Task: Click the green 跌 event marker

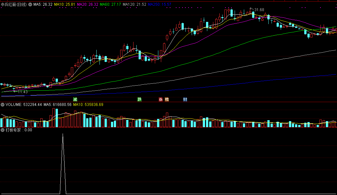Action: [x=140, y=100]
